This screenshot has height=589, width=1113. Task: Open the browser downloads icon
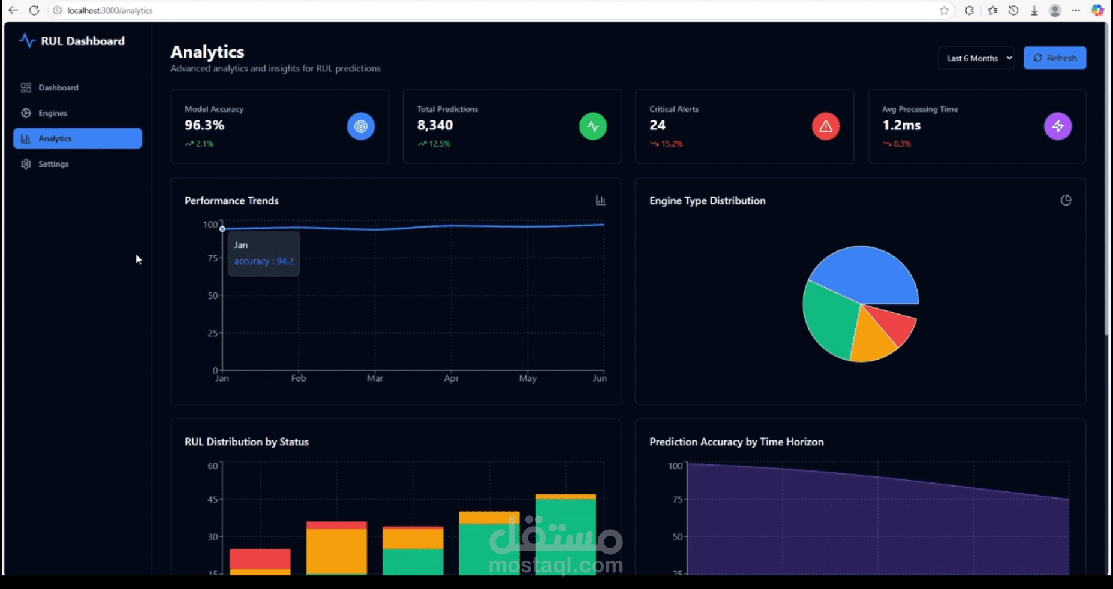[1034, 10]
